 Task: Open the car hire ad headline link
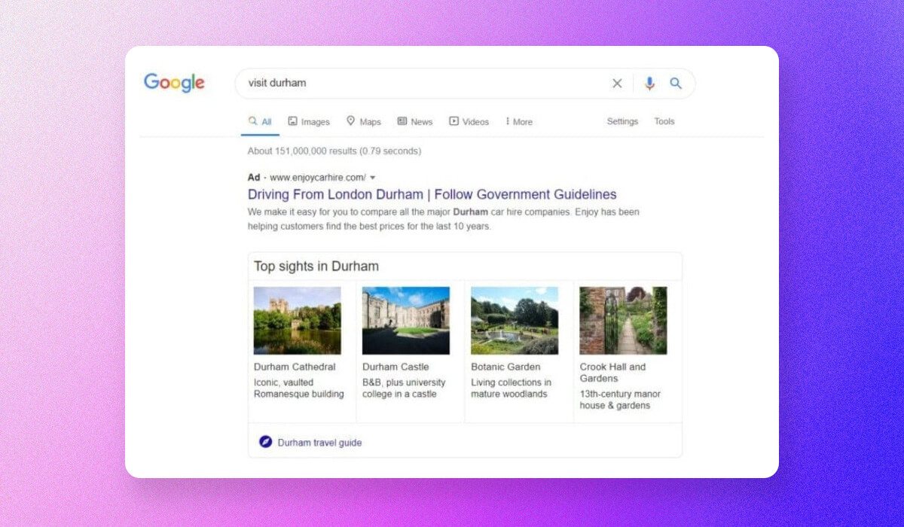pos(432,194)
